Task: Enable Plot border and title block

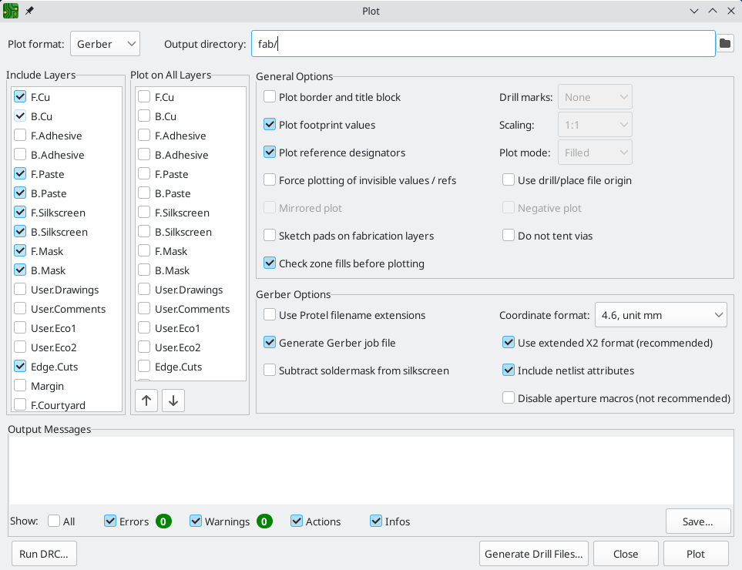Action: tap(270, 97)
